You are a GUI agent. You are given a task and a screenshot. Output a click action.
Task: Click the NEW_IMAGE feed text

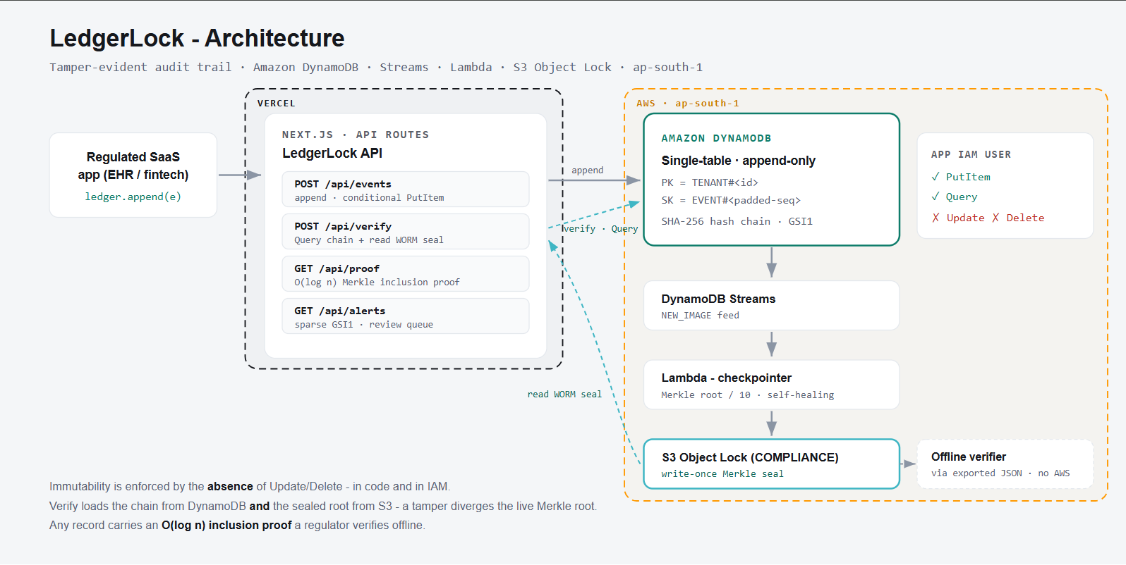pos(701,316)
